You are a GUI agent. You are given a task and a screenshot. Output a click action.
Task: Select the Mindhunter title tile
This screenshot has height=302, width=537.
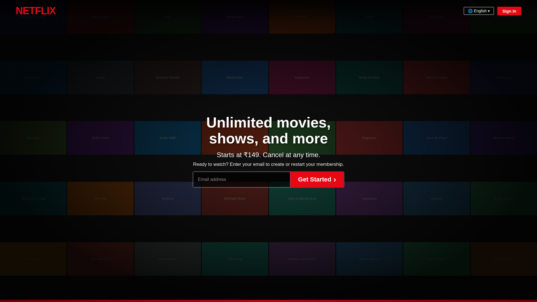click(235, 77)
